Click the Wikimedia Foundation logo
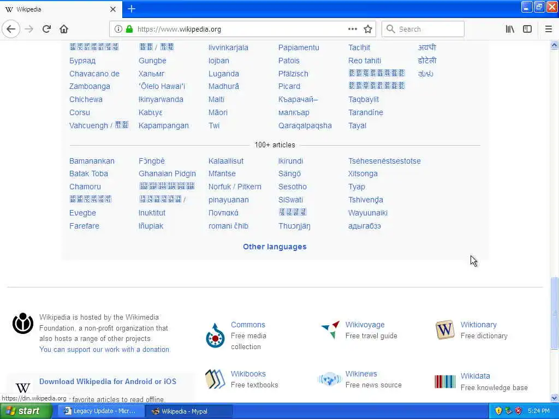This screenshot has width=559, height=419. [x=23, y=324]
